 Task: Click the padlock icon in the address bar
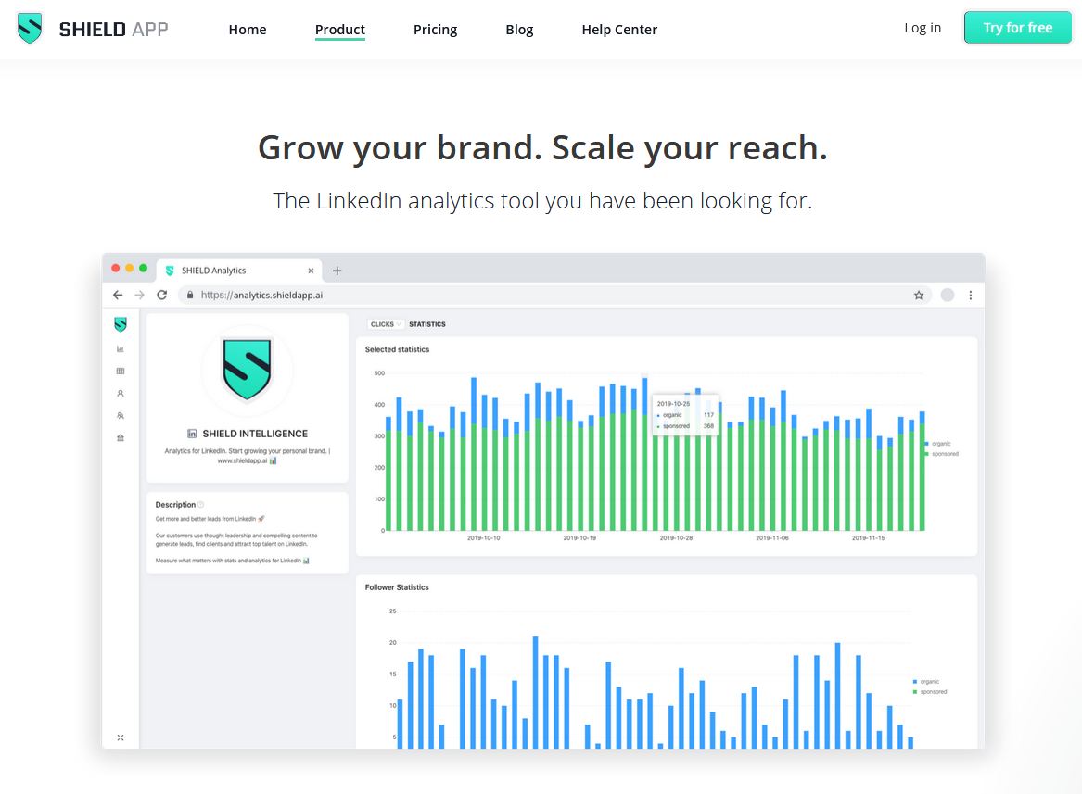point(190,296)
